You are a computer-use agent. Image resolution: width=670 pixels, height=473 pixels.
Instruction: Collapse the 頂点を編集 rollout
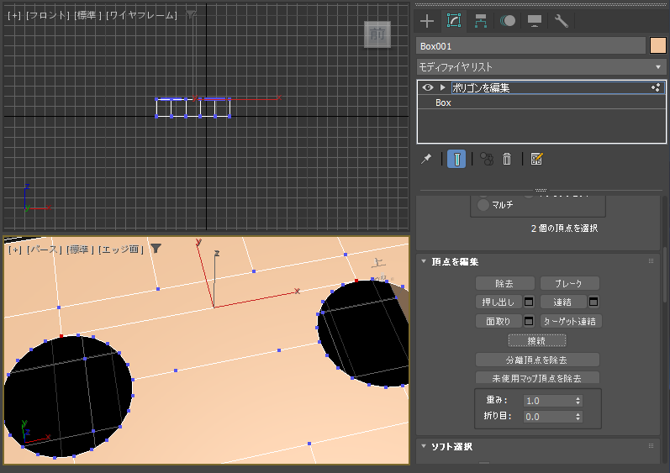tap(424, 261)
